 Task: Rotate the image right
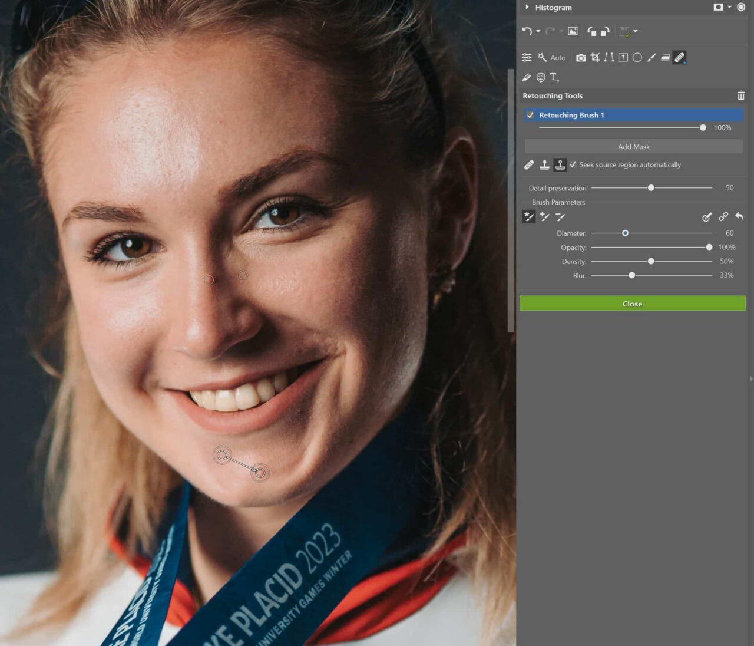[x=605, y=31]
